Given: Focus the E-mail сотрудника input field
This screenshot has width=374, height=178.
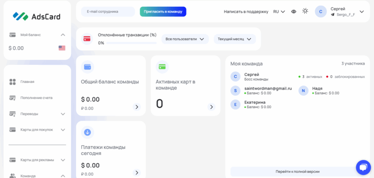Looking at the screenshot, I should click(x=108, y=11).
